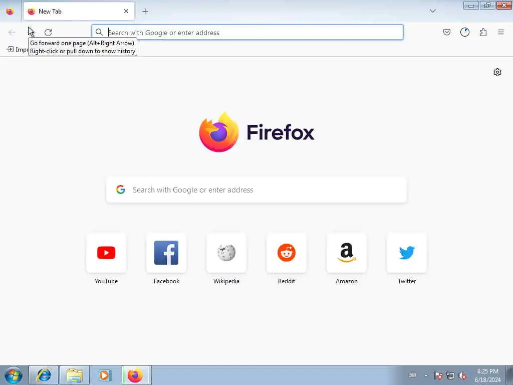The width and height of the screenshot is (513, 385).
Task: Open the Twitter shortcut tile
Action: pyautogui.click(x=407, y=253)
